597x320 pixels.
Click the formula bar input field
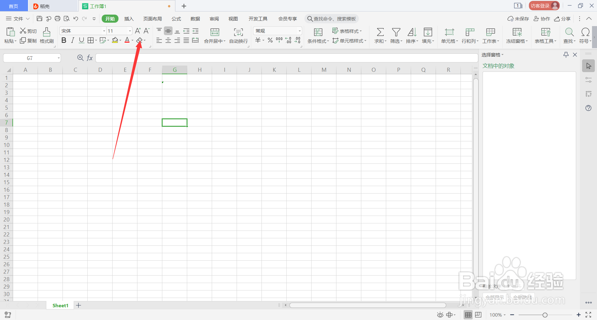click(x=287, y=58)
